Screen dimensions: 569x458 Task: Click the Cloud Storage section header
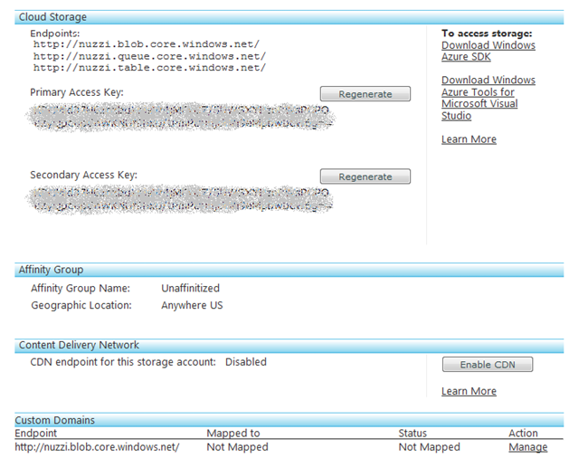pyautogui.click(x=289, y=17)
